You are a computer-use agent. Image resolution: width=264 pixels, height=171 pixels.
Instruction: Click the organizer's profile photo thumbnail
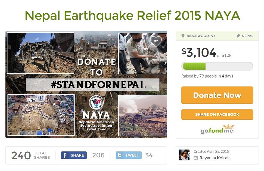(x=184, y=155)
